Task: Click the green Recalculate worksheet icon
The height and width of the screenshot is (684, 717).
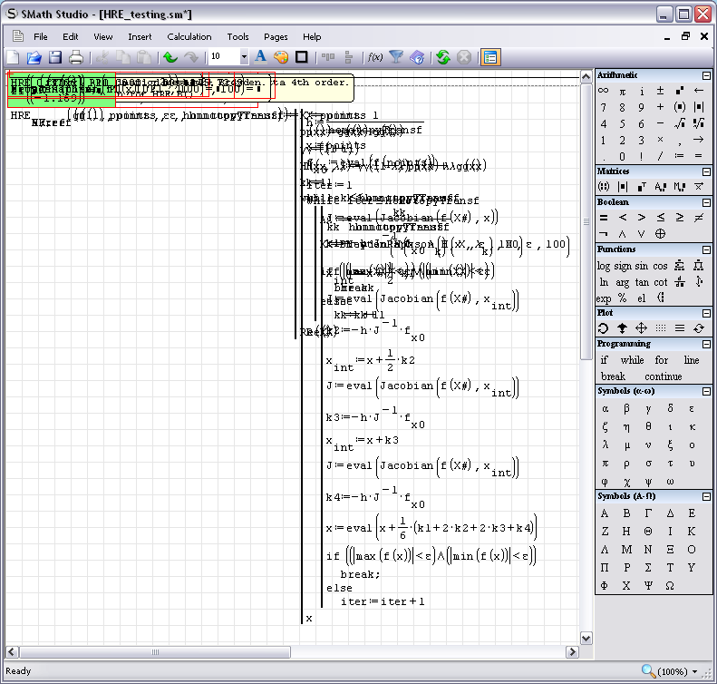Action: tap(442, 57)
